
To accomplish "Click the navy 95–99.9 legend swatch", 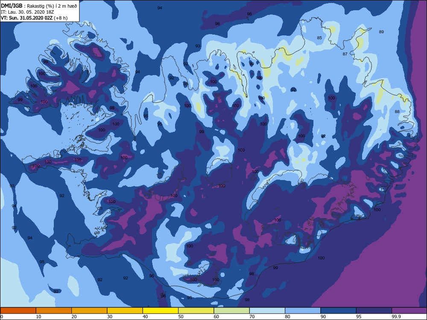I will [374, 311].
